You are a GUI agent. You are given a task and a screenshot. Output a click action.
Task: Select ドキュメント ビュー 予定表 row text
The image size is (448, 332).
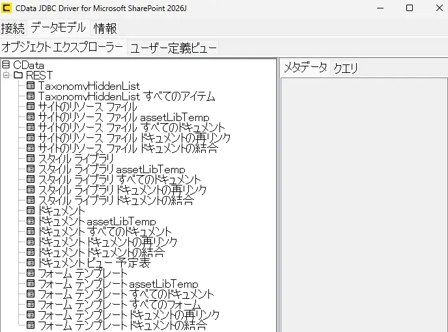(94, 263)
